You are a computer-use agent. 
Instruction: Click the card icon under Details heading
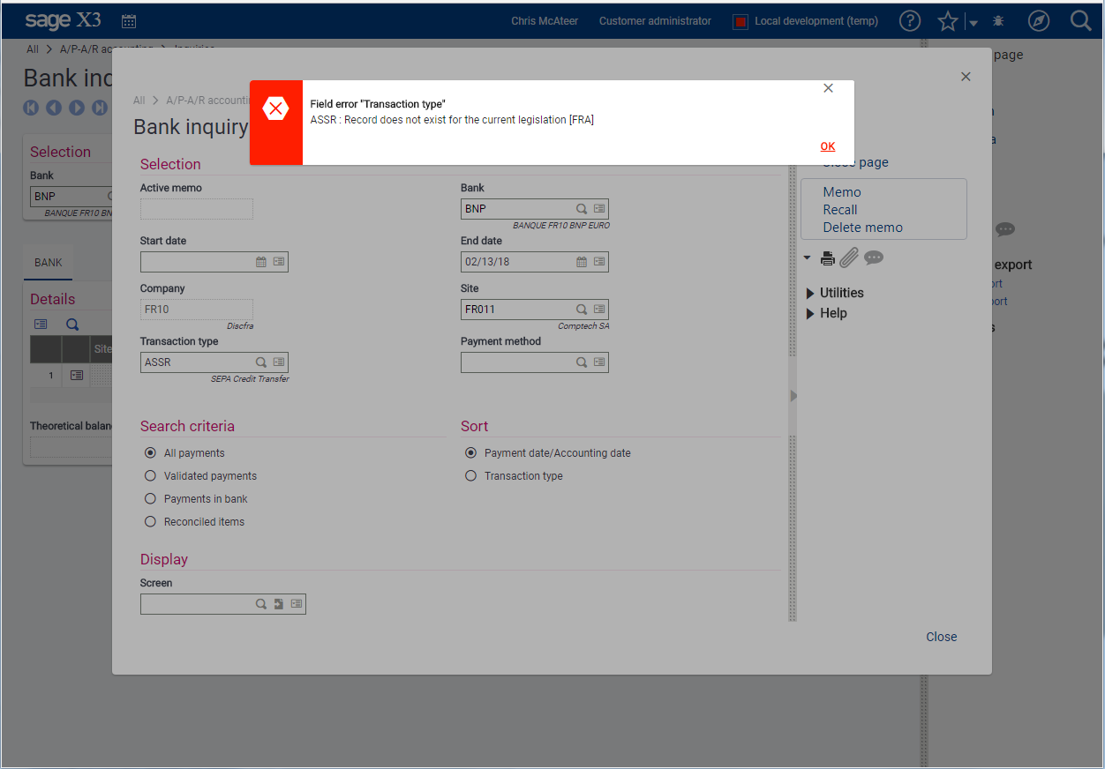click(41, 325)
